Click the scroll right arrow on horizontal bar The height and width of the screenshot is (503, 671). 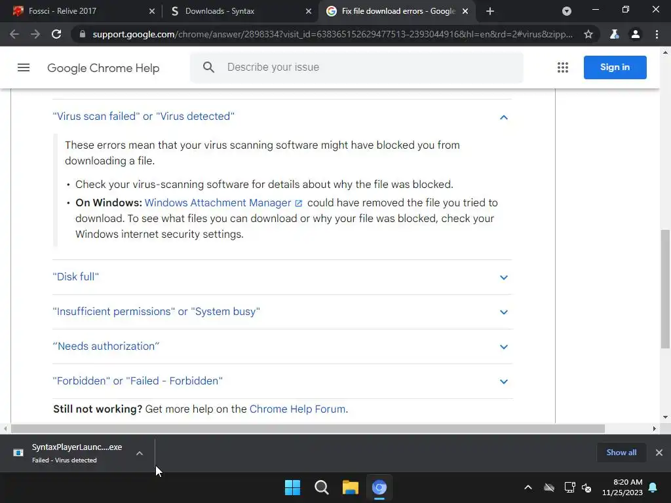(x=654, y=428)
